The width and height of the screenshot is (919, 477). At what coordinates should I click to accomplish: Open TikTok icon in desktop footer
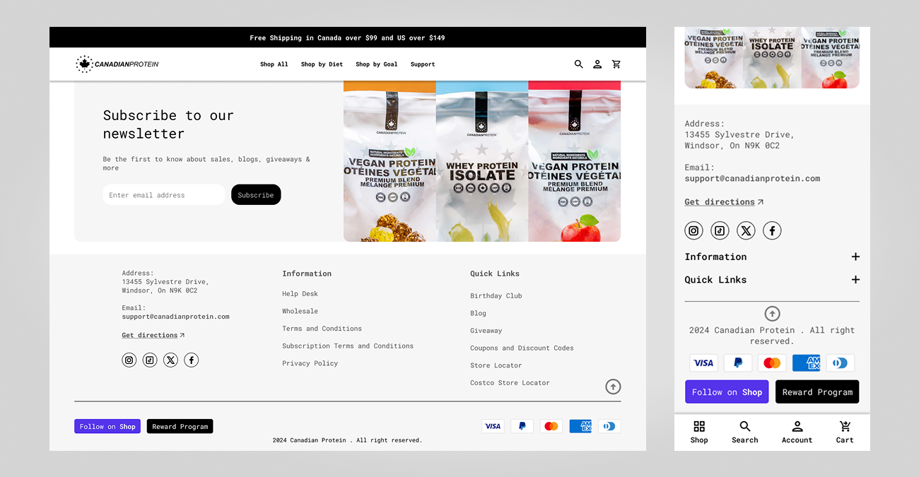pyautogui.click(x=150, y=360)
